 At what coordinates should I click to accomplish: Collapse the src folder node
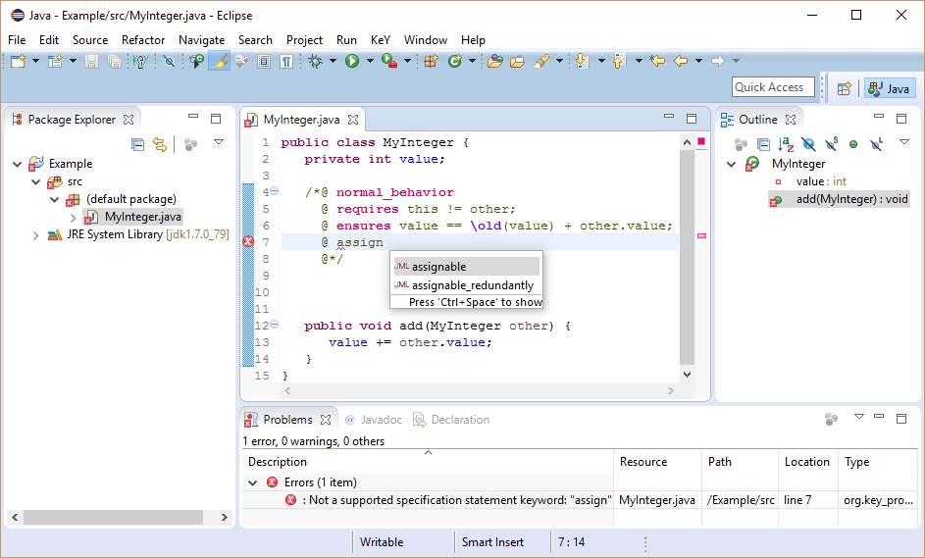pyautogui.click(x=36, y=182)
